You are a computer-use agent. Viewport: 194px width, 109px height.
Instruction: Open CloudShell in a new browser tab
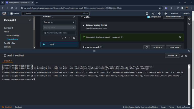pyautogui.click(x=182, y=56)
